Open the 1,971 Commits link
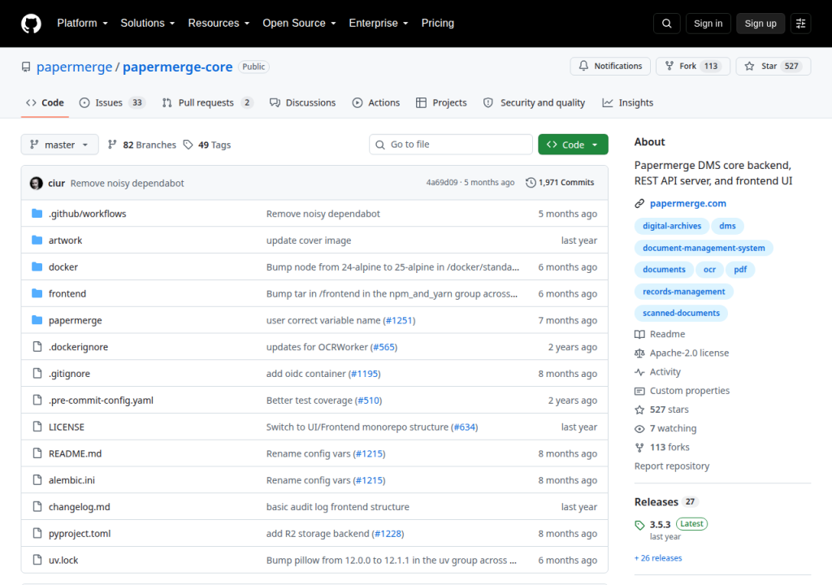Viewport: 832px width, 585px height. [x=560, y=183]
